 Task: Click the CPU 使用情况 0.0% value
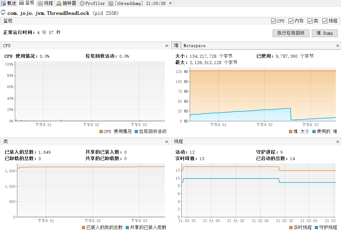pyautogui.click(x=45, y=56)
